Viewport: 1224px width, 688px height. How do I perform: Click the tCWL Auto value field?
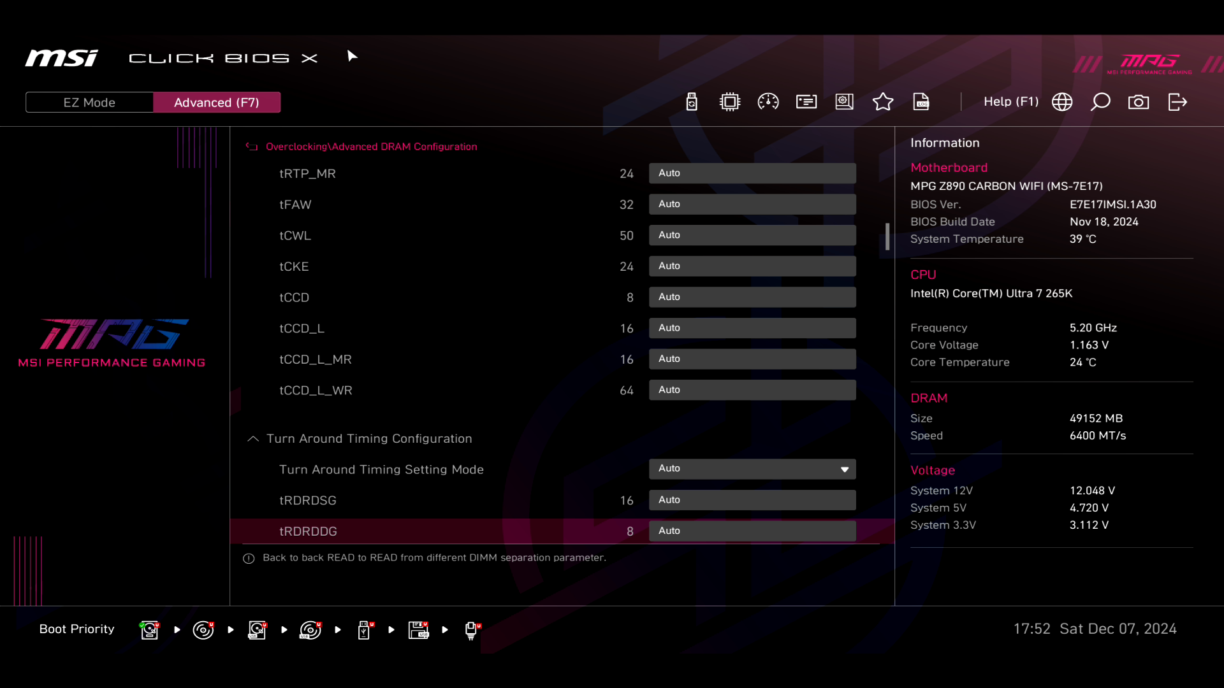tap(752, 235)
